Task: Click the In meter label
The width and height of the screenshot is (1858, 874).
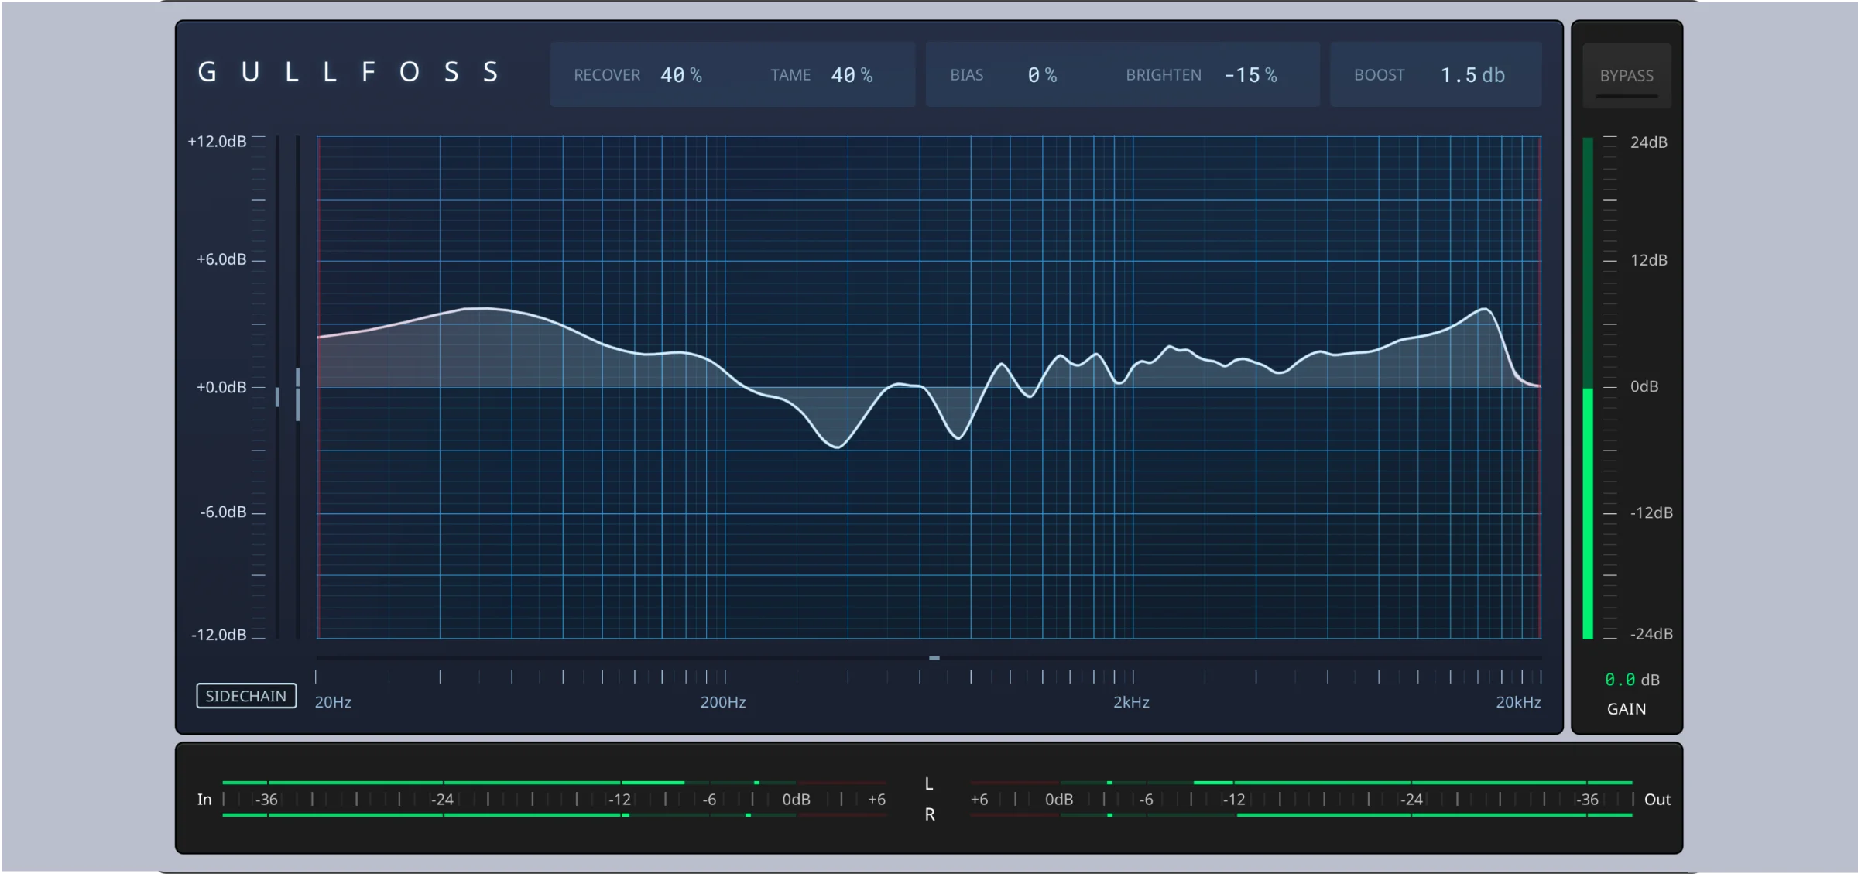Action: (204, 800)
